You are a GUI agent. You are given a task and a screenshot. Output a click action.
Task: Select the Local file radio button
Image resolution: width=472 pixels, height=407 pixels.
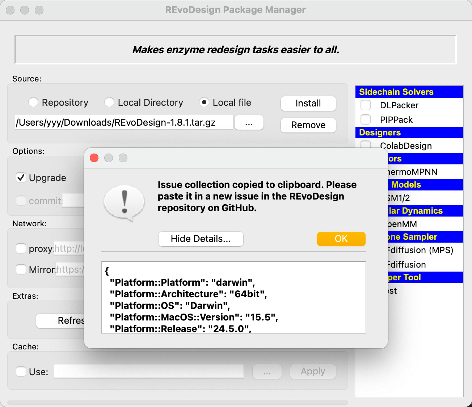pyautogui.click(x=204, y=102)
